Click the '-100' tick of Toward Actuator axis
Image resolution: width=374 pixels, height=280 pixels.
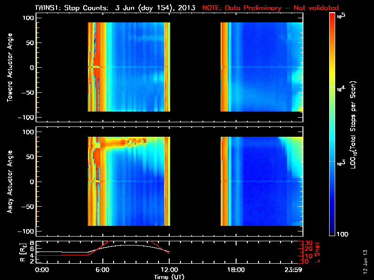26,118
